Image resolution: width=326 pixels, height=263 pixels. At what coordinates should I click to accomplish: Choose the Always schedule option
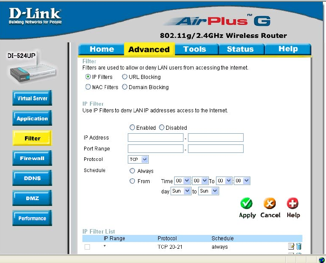pos(132,171)
